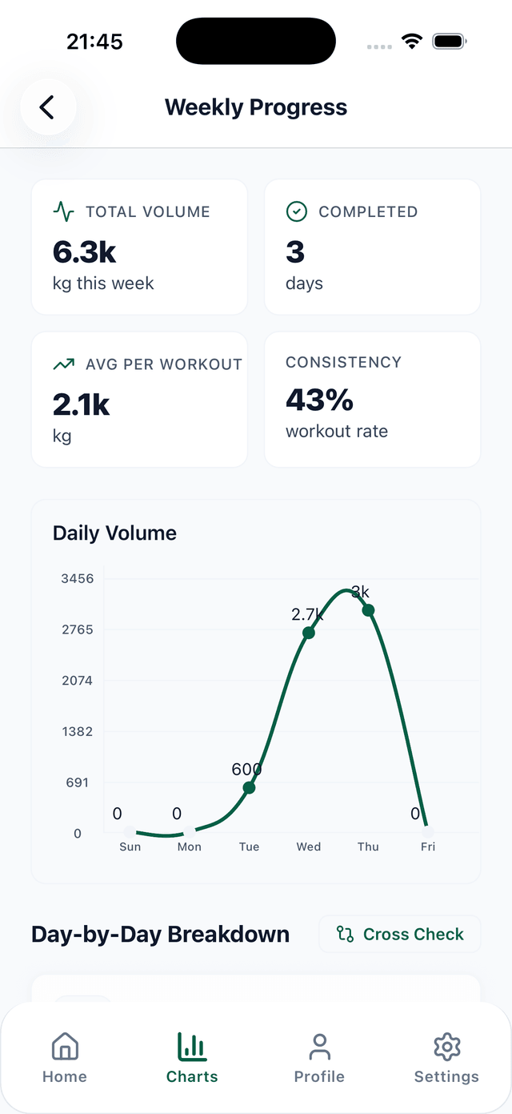Screen dimensions: 512x1114
Task: Tap the Total Volume 6.3k card
Action: 139,246
